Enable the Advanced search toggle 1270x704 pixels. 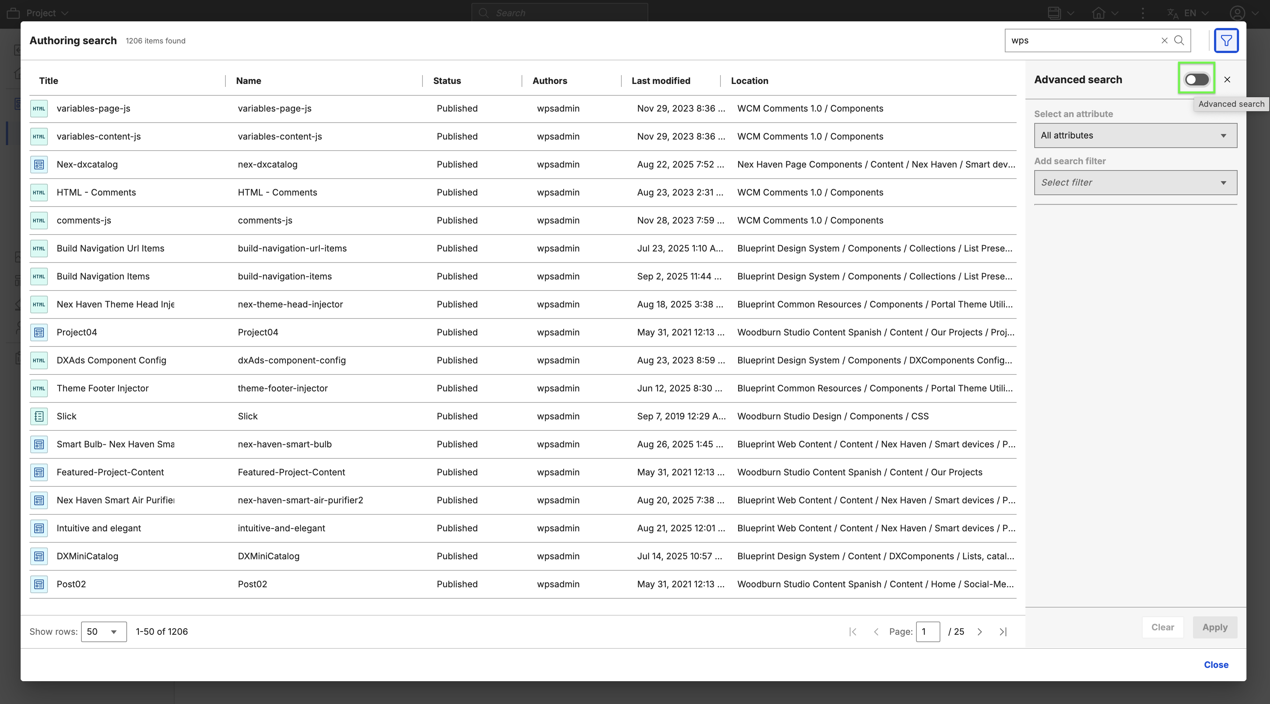click(x=1197, y=80)
